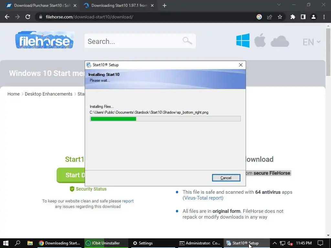Open the notification center icon
The height and width of the screenshot is (248, 331).
[320, 243]
